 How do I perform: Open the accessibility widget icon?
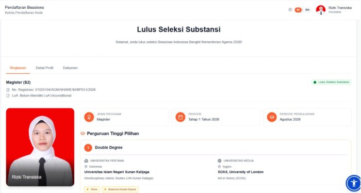(353, 183)
